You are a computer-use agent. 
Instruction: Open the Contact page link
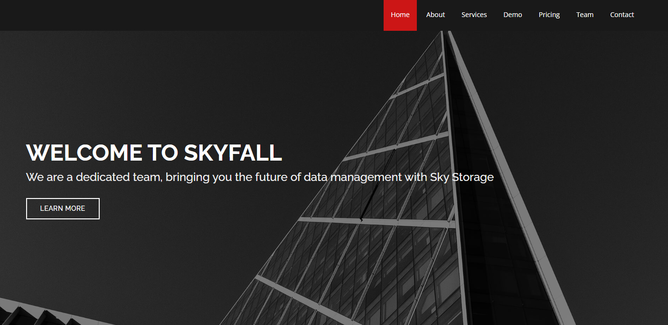click(x=622, y=15)
